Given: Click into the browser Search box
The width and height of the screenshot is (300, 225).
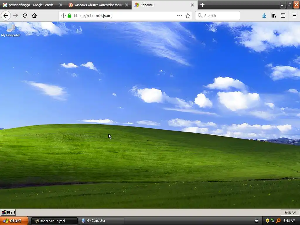Looking at the screenshot, I should tap(218, 16).
